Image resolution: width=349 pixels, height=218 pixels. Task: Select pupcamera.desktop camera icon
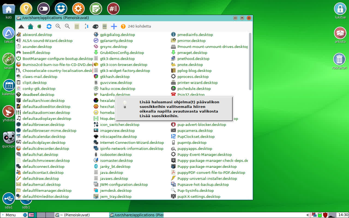[173, 131]
